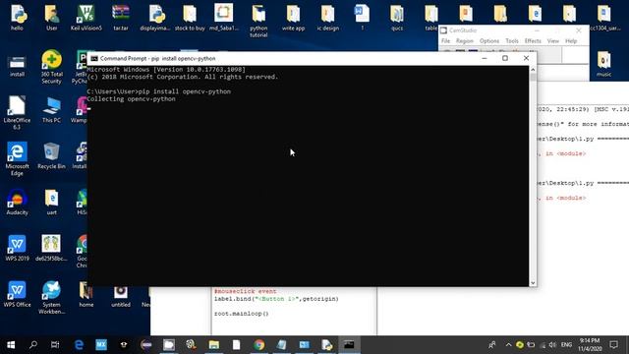Launch 360 Total Security

click(51, 67)
